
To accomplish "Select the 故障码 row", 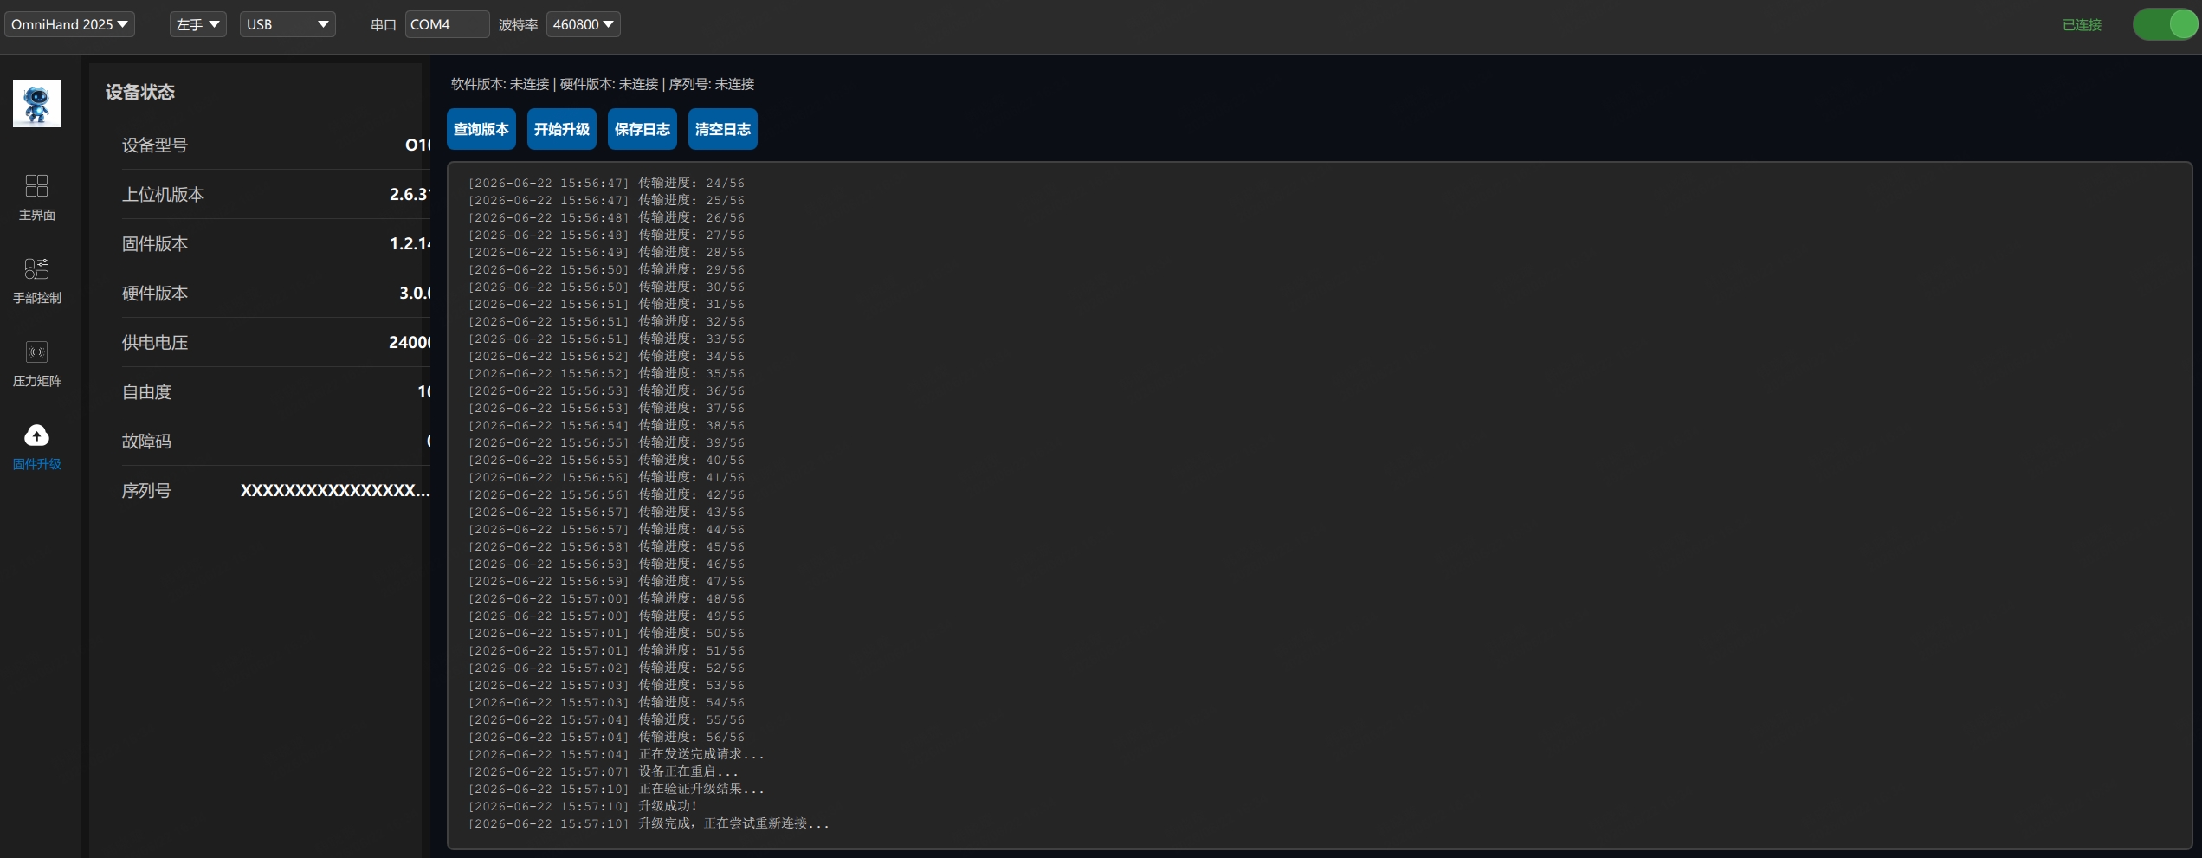I will [x=275, y=441].
